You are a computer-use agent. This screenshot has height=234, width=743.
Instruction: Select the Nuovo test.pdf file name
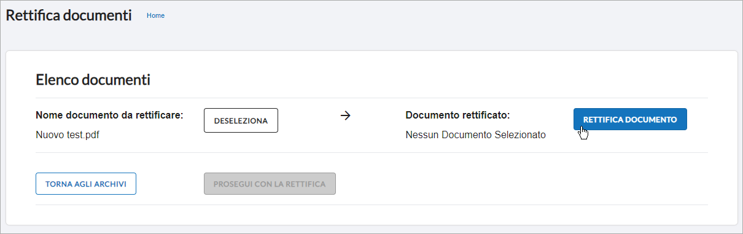tap(68, 135)
